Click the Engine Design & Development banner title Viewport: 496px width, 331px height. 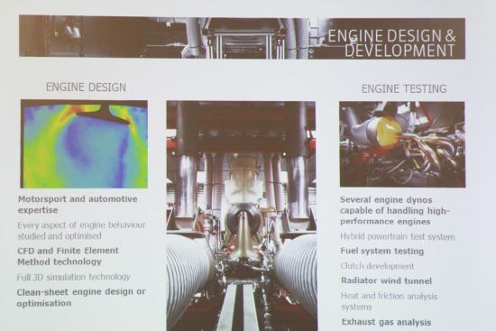(x=391, y=43)
